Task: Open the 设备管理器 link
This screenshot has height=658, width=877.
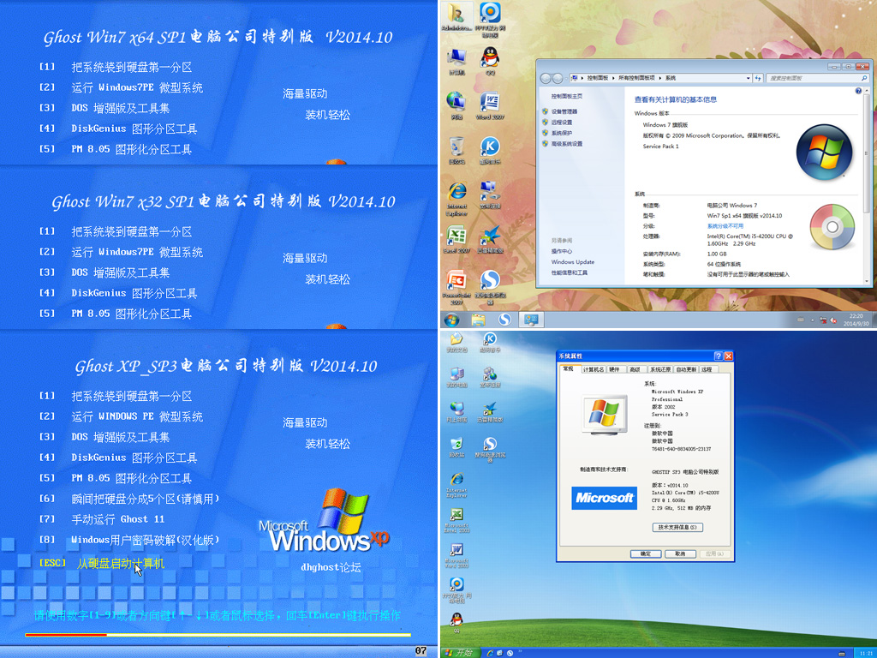Action: (x=564, y=111)
